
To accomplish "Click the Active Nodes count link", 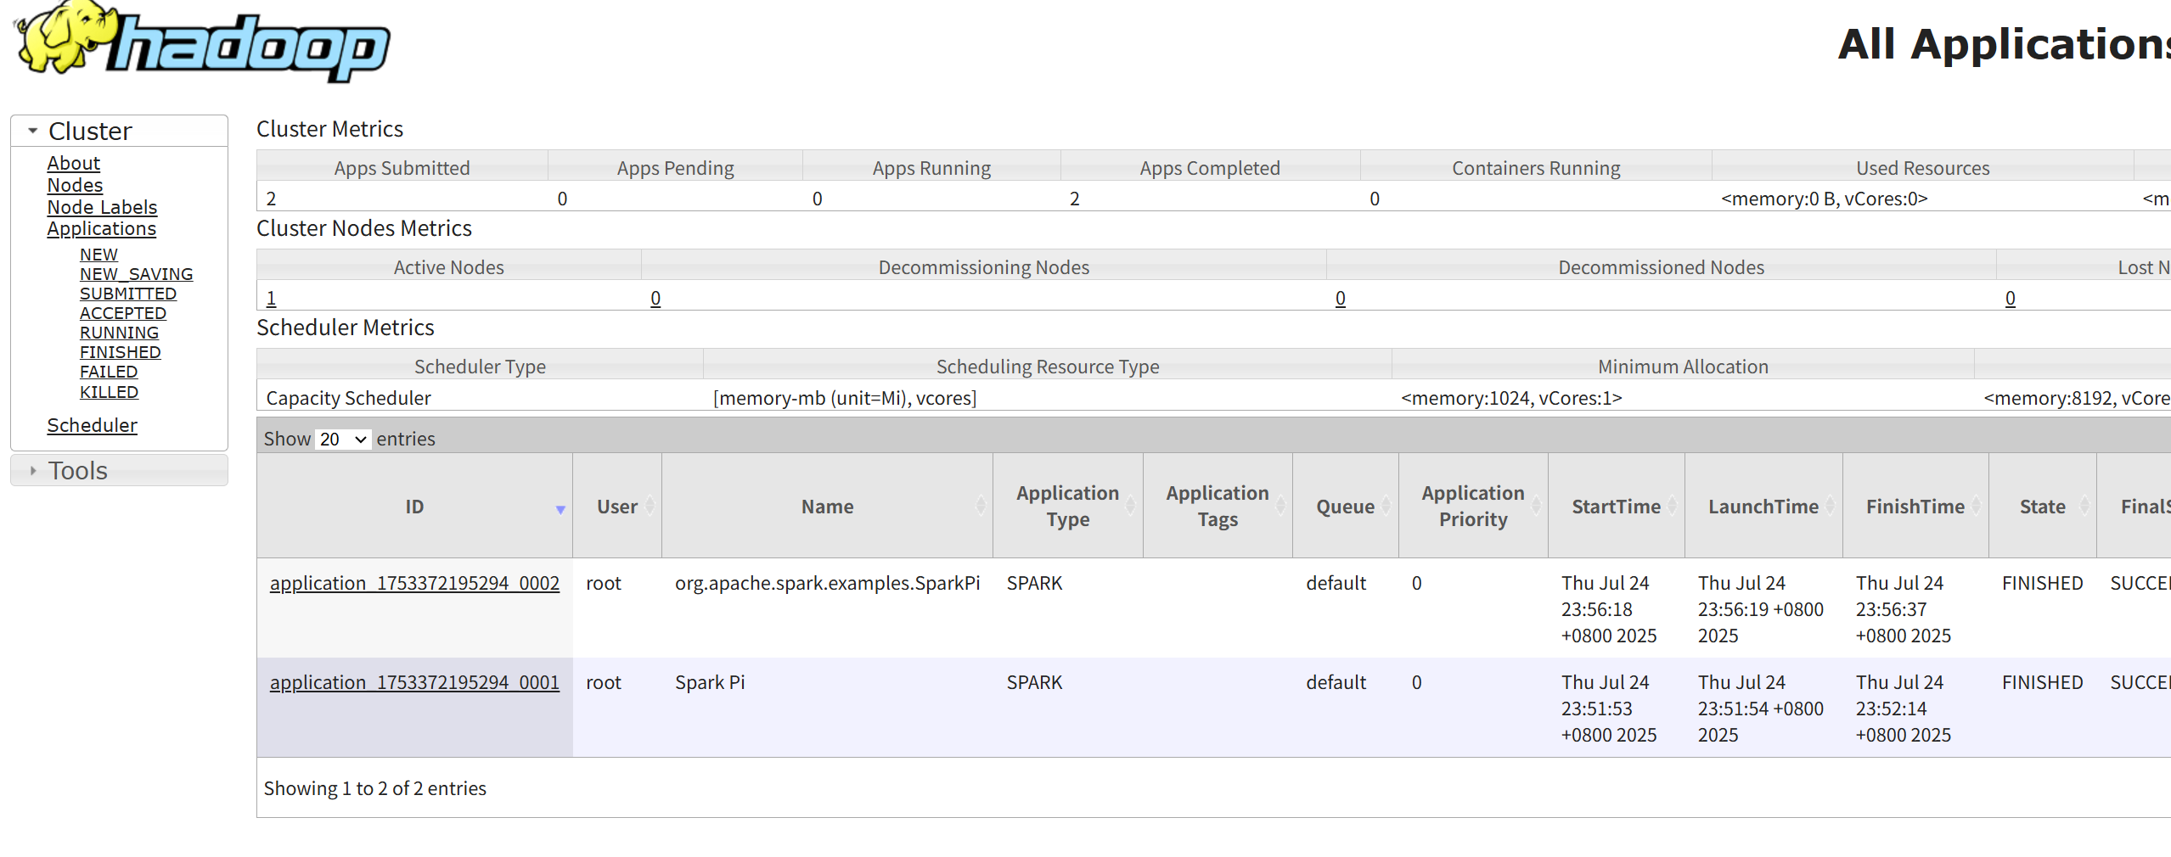I will pyautogui.click(x=271, y=298).
